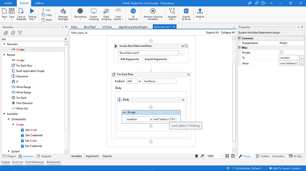Pin the Activities panel
306x171 pixels.
66,27
